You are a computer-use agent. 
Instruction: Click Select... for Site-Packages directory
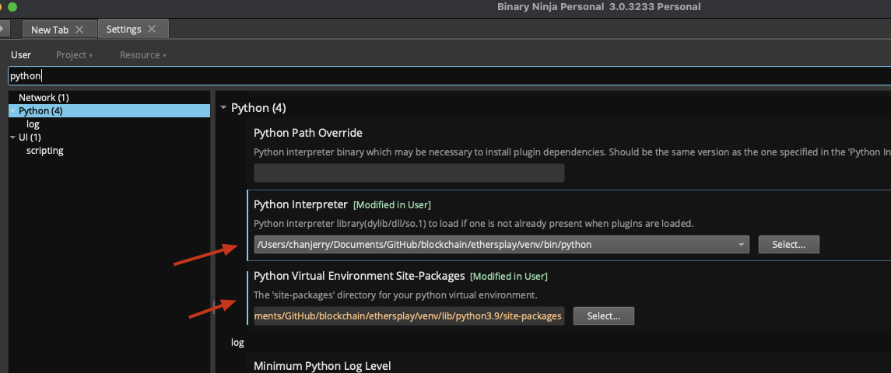point(604,315)
